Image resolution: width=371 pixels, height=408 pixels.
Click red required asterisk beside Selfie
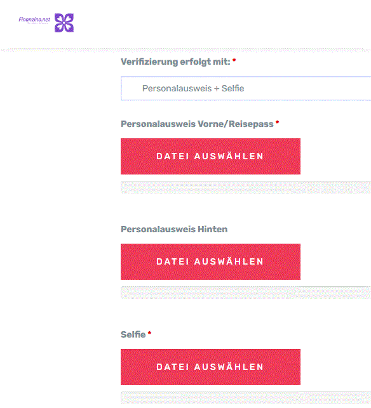pos(149,332)
